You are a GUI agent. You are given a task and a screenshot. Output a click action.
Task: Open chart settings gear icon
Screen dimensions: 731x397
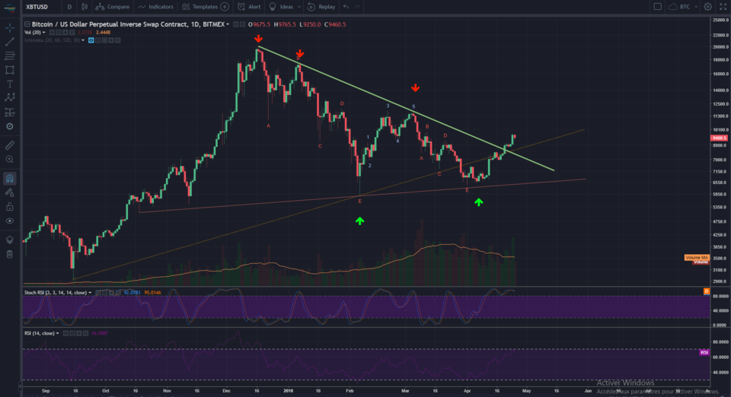(x=707, y=7)
